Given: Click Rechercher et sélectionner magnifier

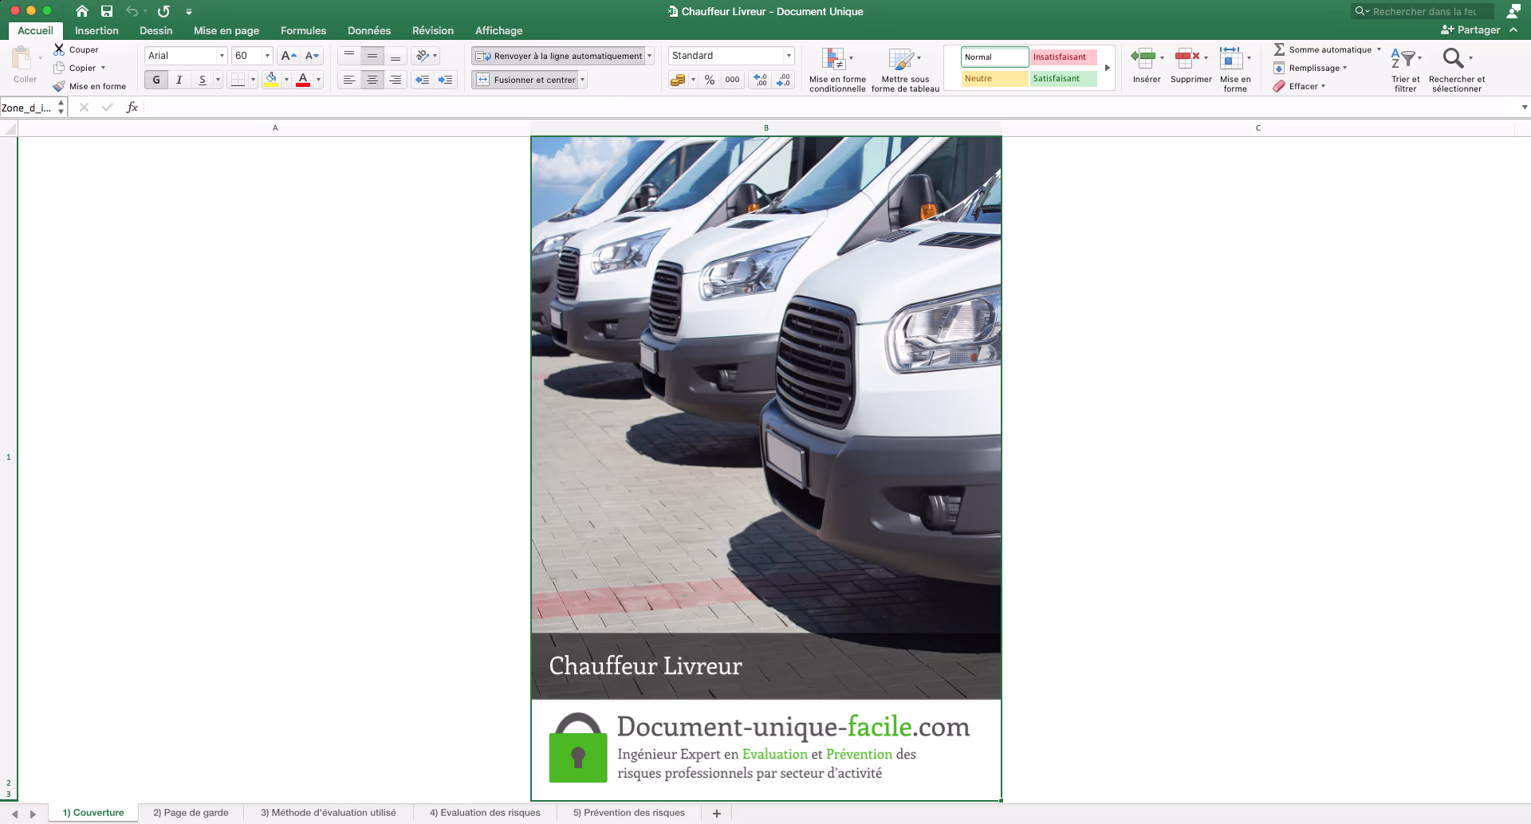Looking at the screenshot, I should [1457, 69].
